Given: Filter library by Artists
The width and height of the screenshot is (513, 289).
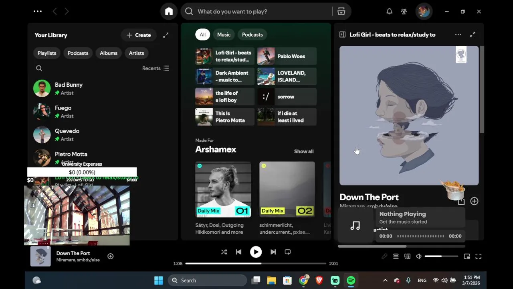Looking at the screenshot, I should click(136, 53).
